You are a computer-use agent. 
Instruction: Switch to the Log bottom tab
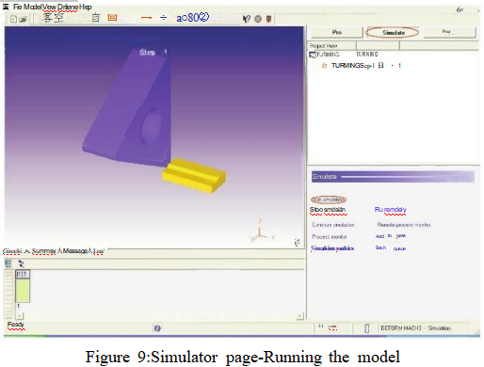98,251
